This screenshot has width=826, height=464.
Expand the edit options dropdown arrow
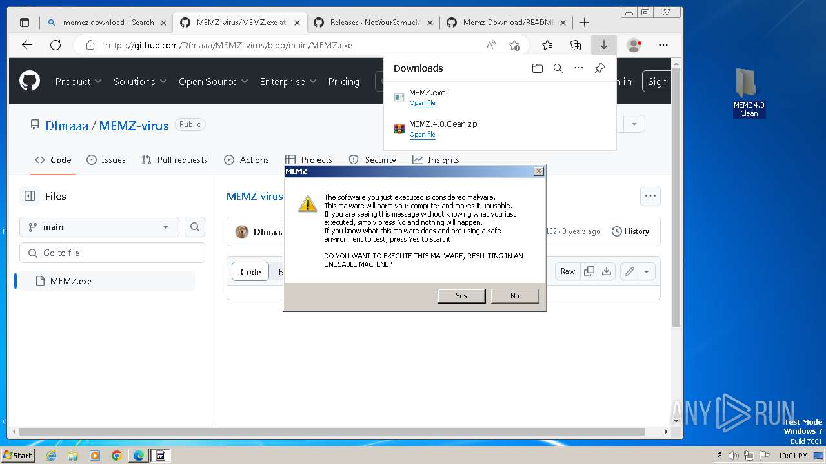coord(647,271)
